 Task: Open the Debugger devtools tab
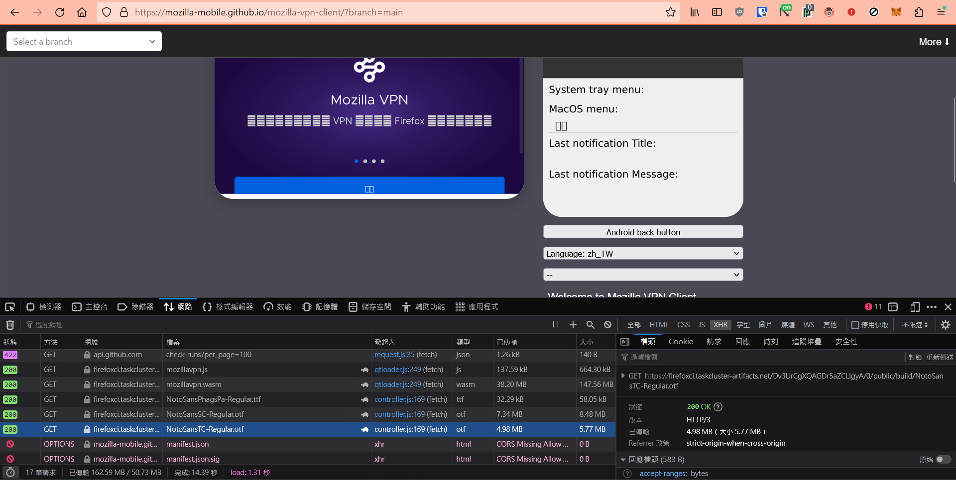(x=135, y=307)
